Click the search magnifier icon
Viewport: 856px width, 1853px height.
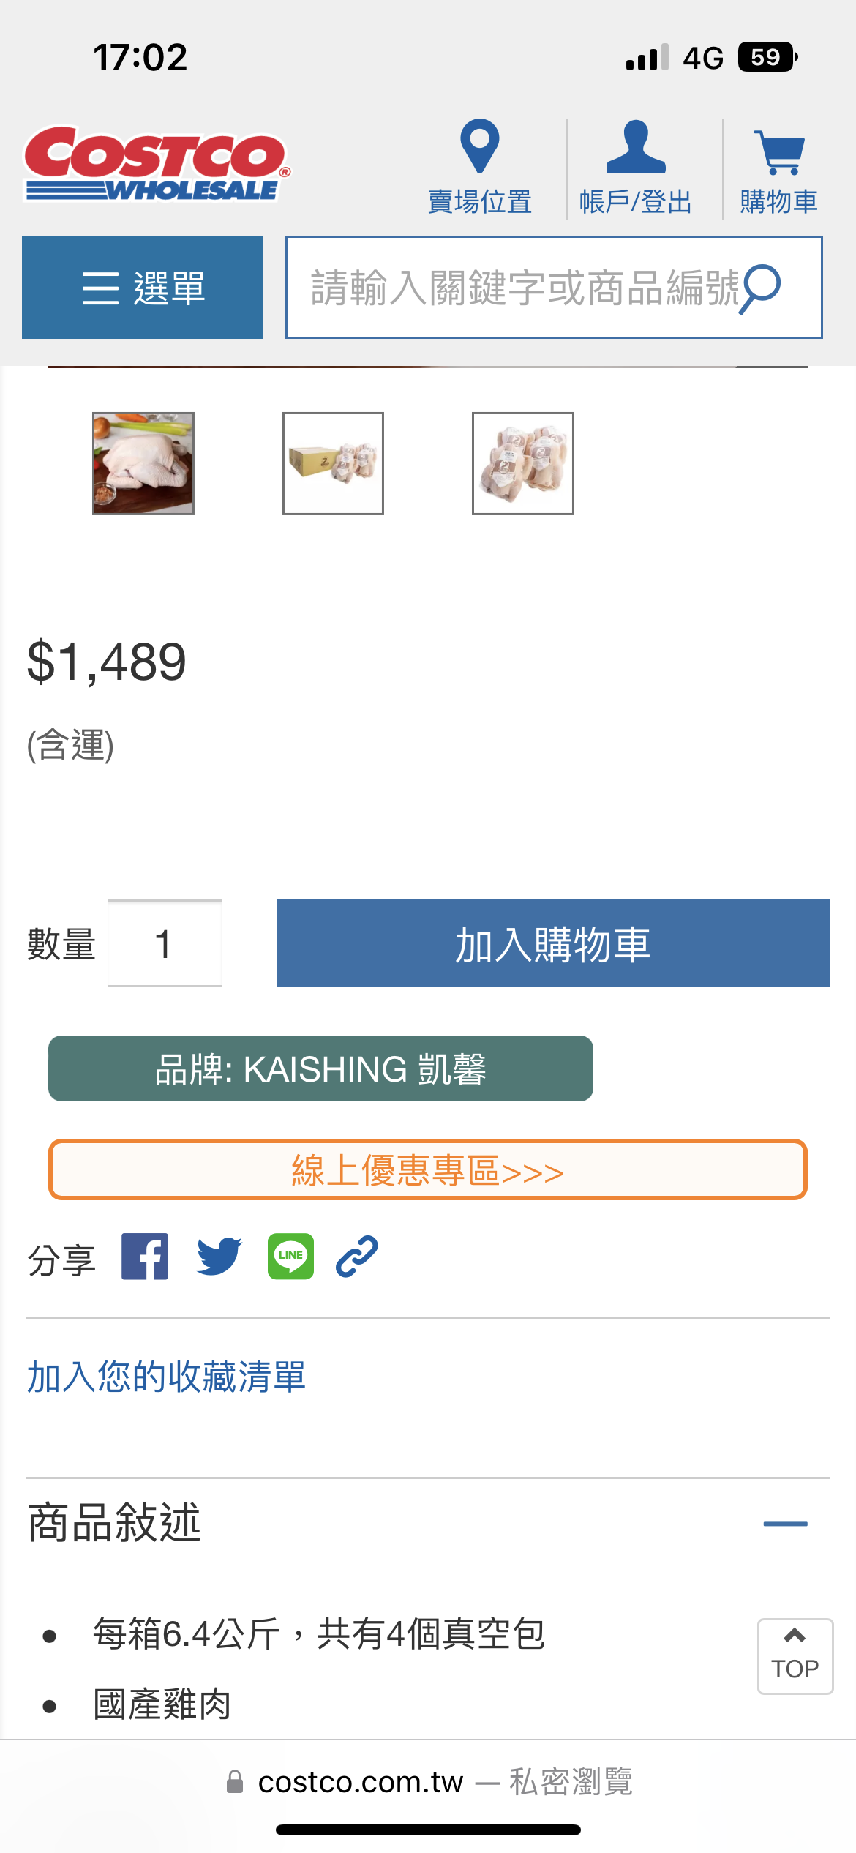click(x=761, y=288)
